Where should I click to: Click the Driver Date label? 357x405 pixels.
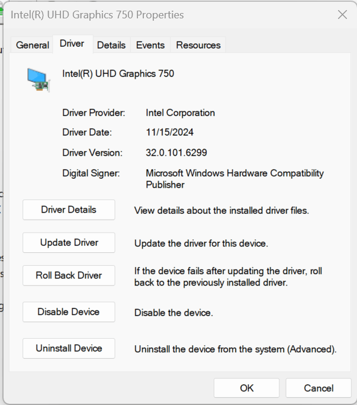[x=87, y=132]
